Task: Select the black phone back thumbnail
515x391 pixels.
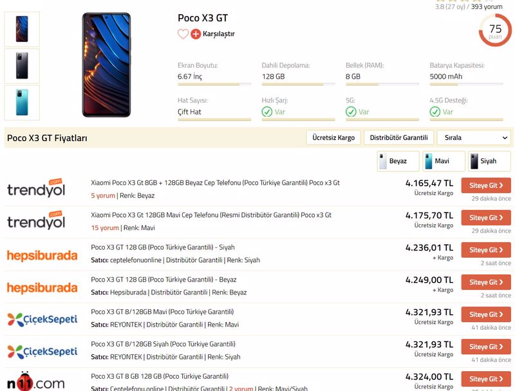Action: (x=22, y=66)
